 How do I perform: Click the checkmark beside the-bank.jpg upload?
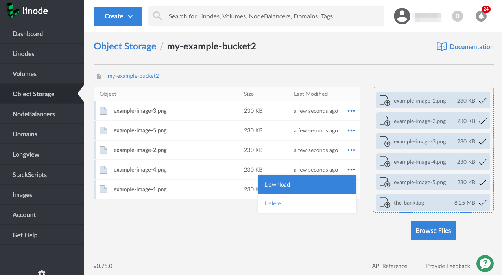pyautogui.click(x=484, y=202)
